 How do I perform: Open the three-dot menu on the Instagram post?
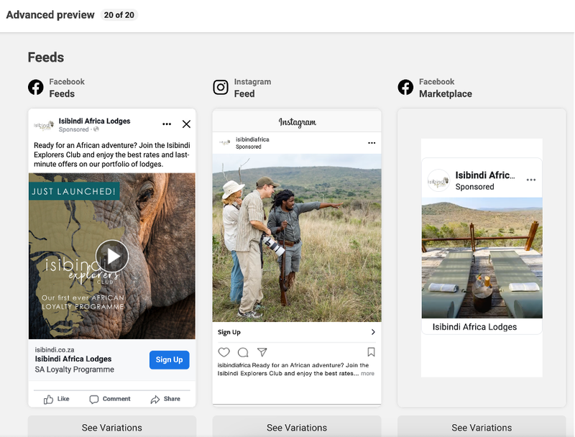point(372,143)
